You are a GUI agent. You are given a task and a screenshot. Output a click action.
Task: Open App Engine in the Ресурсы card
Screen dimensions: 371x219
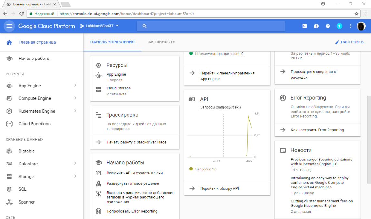pyautogui.click(x=116, y=74)
